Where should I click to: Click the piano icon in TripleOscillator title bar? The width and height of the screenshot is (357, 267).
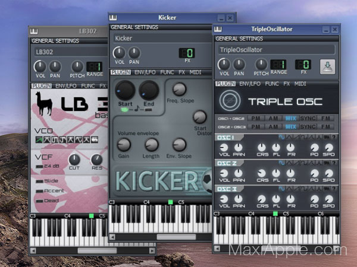[x=218, y=29]
